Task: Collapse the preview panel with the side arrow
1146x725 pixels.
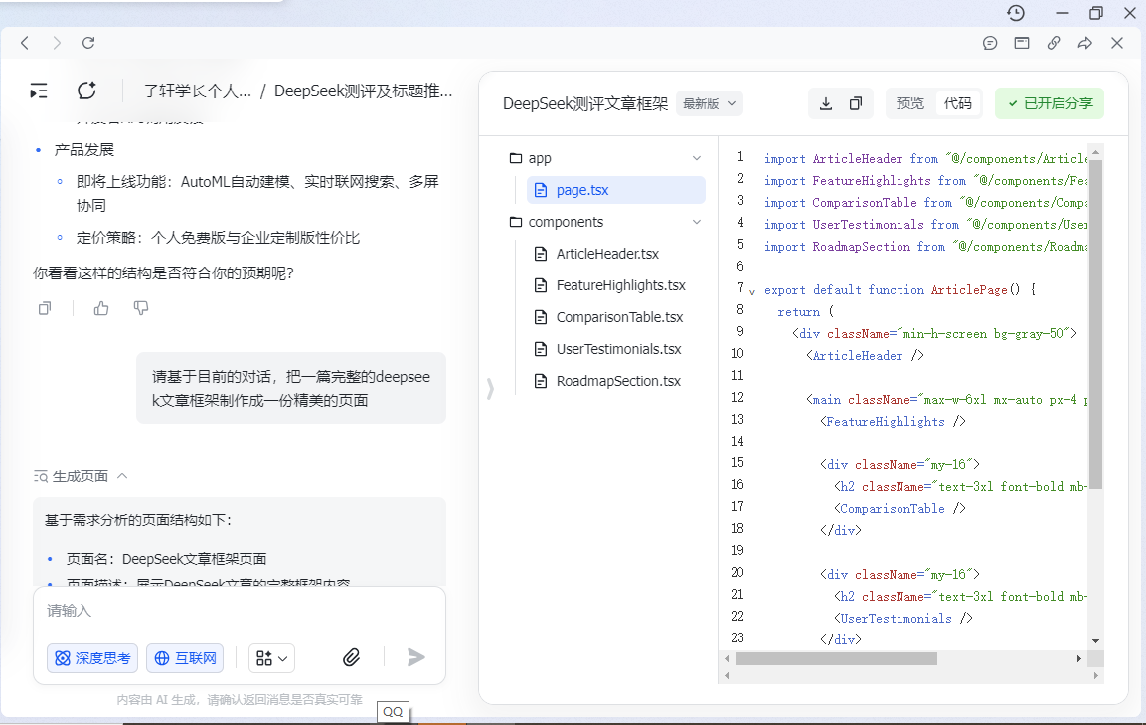Action: point(490,389)
